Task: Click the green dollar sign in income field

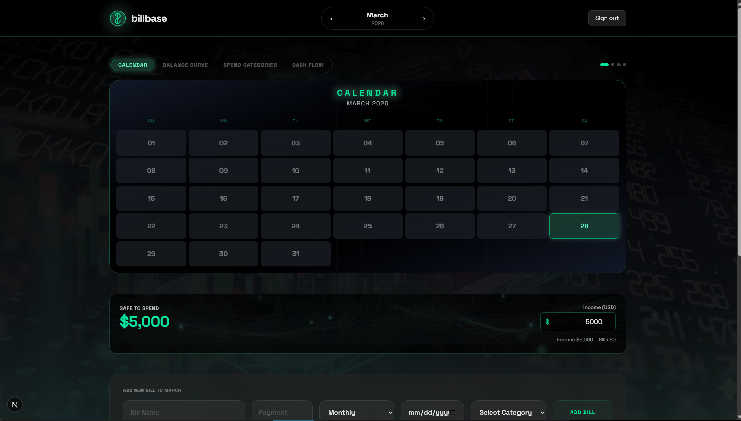Action: (x=547, y=322)
